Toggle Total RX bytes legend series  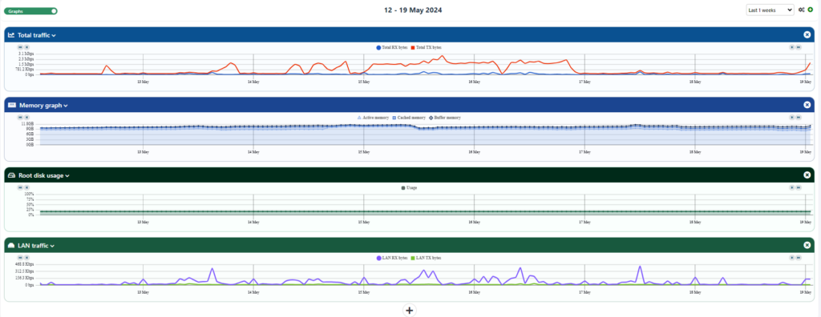tap(391, 47)
